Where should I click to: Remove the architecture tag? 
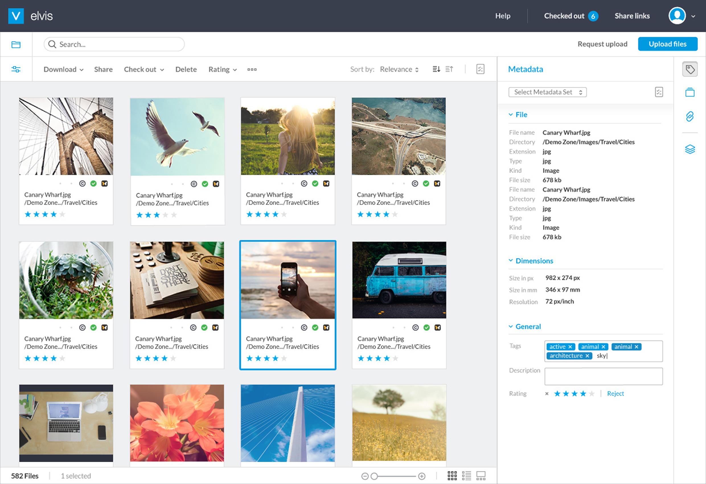pyautogui.click(x=587, y=356)
